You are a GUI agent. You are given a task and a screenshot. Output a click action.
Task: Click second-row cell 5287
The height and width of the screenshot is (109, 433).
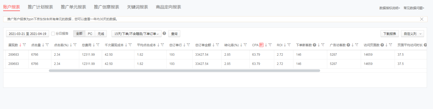pyautogui.click(x=333, y=64)
